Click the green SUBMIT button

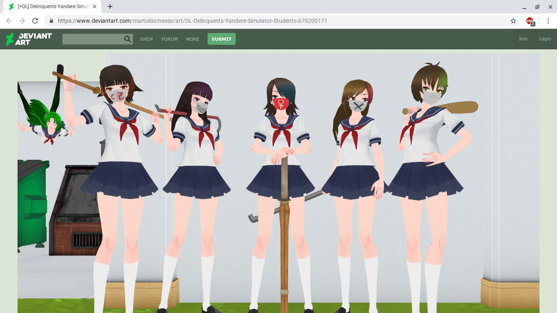221,39
